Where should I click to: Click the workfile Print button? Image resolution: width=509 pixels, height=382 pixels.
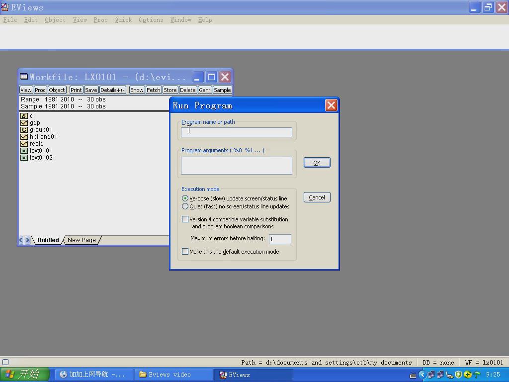(x=76, y=90)
